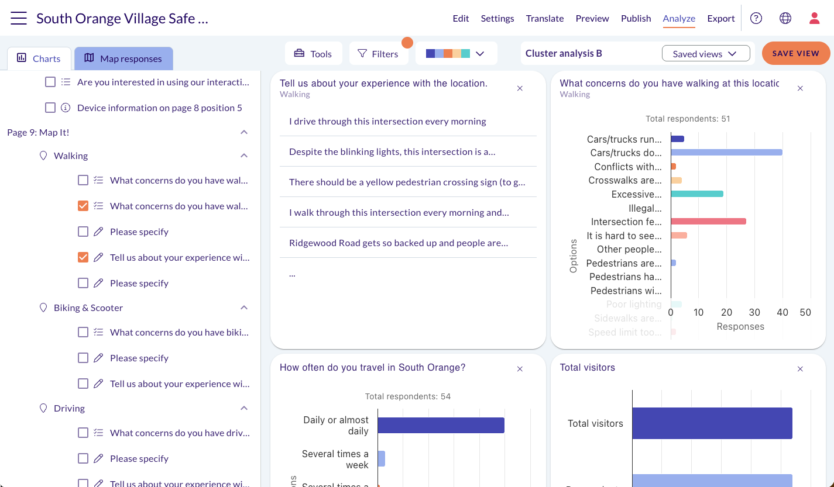Open 'Despite the blinking lights' response
The image size is (834, 487).
pyautogui.click(x=408, y=151)
